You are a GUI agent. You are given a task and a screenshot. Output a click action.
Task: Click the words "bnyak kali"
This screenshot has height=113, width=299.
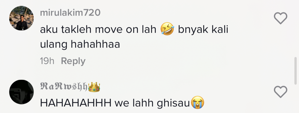[203, 30]
